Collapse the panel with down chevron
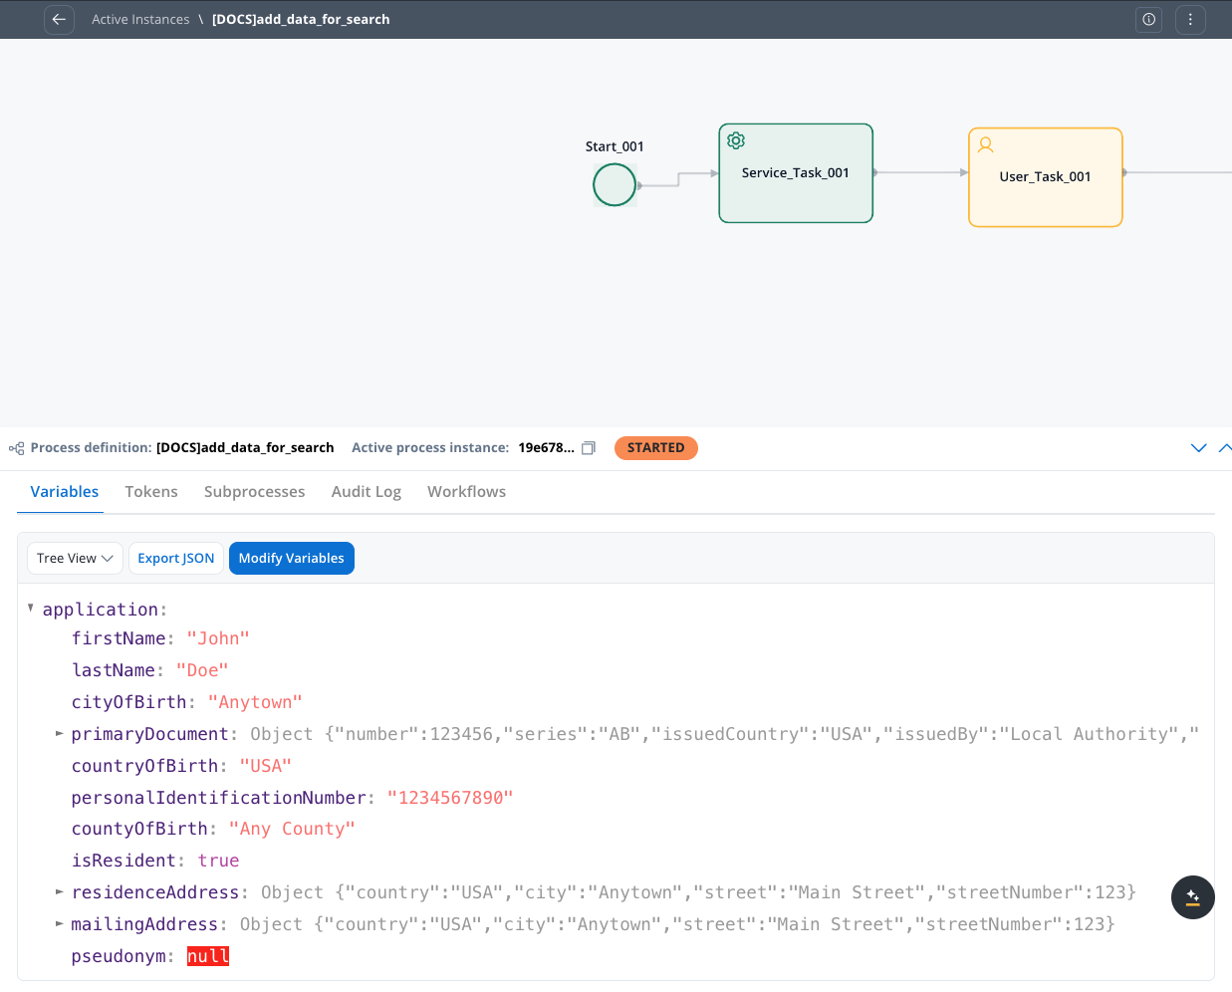Viewport: 1232px width, 992px height. pyautogui.click(x=1198, y=448)
